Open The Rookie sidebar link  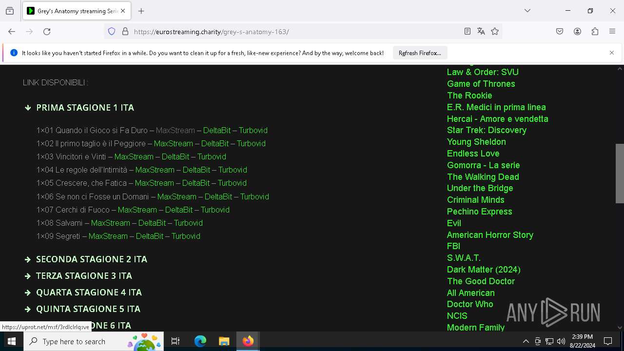click(469, 96)
